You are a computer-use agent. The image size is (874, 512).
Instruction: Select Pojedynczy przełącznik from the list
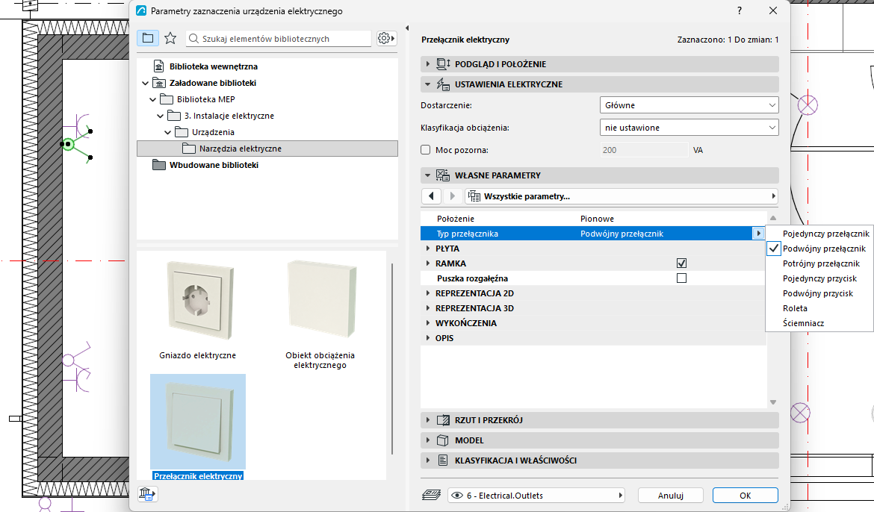tap(825, 234)
